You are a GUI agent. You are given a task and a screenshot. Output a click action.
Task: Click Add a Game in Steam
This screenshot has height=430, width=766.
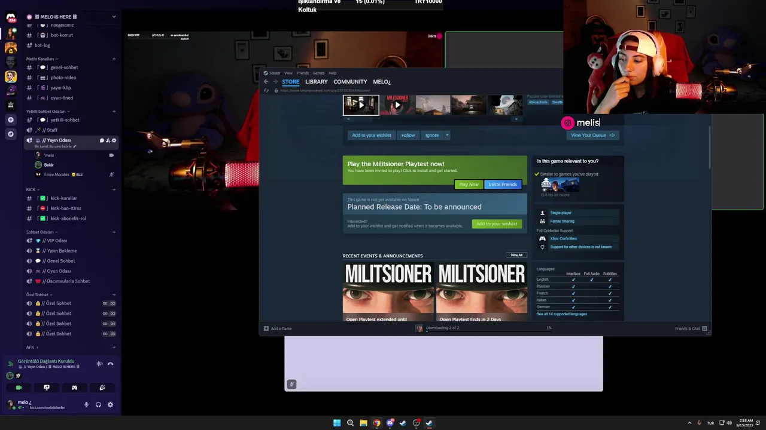[x=278, y=328]
